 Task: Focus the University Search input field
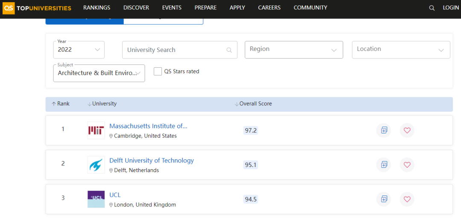(x=180, y=49)
